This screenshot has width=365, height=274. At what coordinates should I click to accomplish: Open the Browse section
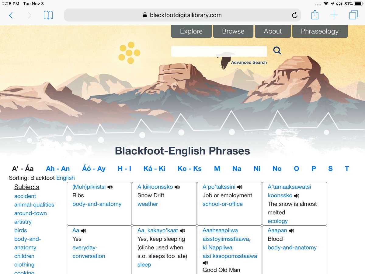point(233,31)
